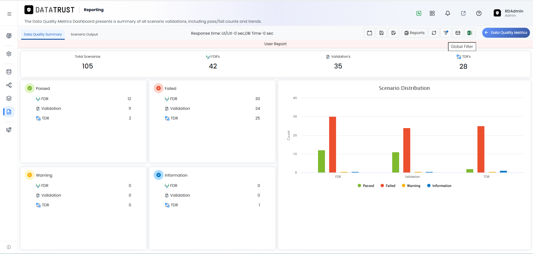This screenshot has width=533, height=254.
Task: Export to Excel via the toolbar icon
Action: pos(470,33)
